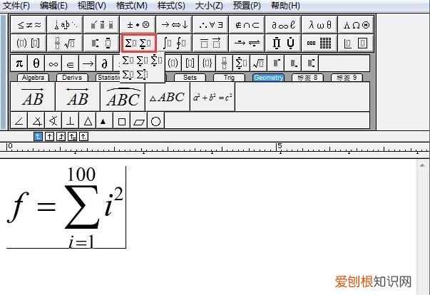Image resolution: width=430 pixels, height=295 pixels.
Task: Expand the highlighted summation templates palette
Action: [138, 43]
